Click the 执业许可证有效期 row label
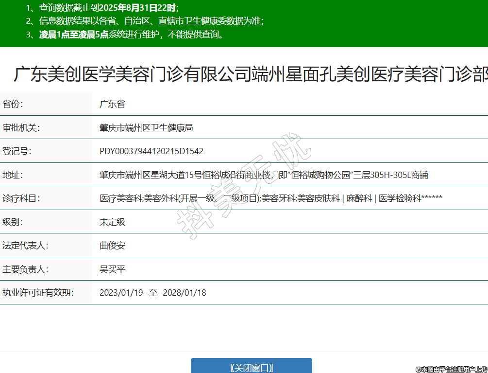This screenshot has width=488, height=373. click(x=38, y=293)
